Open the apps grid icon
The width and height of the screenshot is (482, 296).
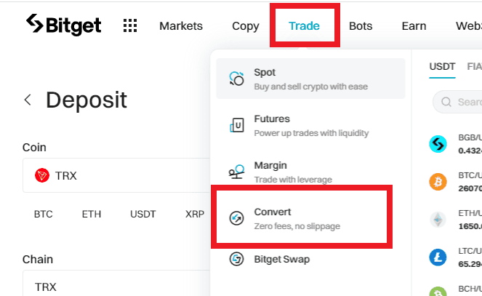tap(130, 25)
